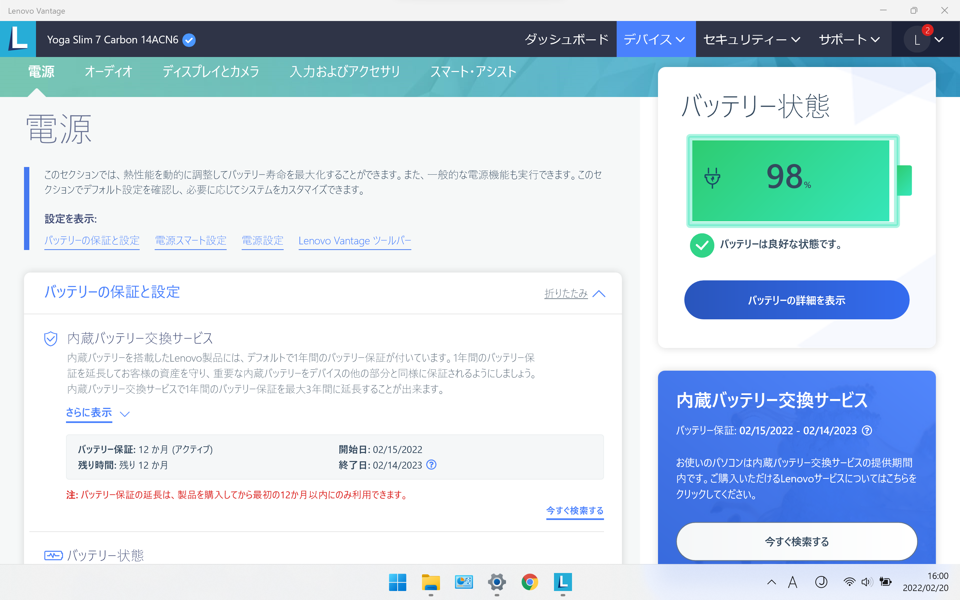The image size is (960, 600).
Task: Click the IME mode tray icon next to A
Action: click(821, 582)
